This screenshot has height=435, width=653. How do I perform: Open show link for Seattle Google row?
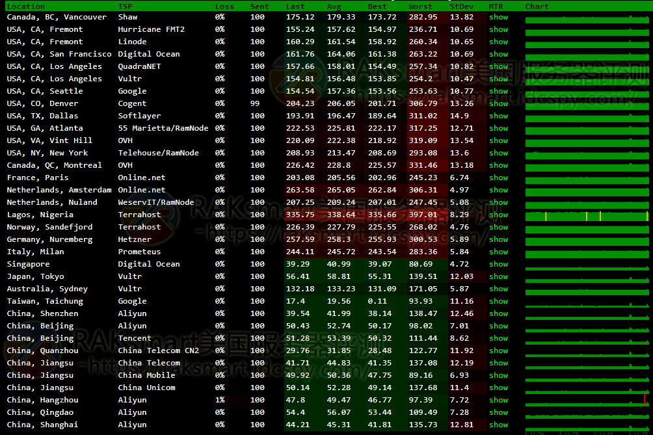click(498, 91)
